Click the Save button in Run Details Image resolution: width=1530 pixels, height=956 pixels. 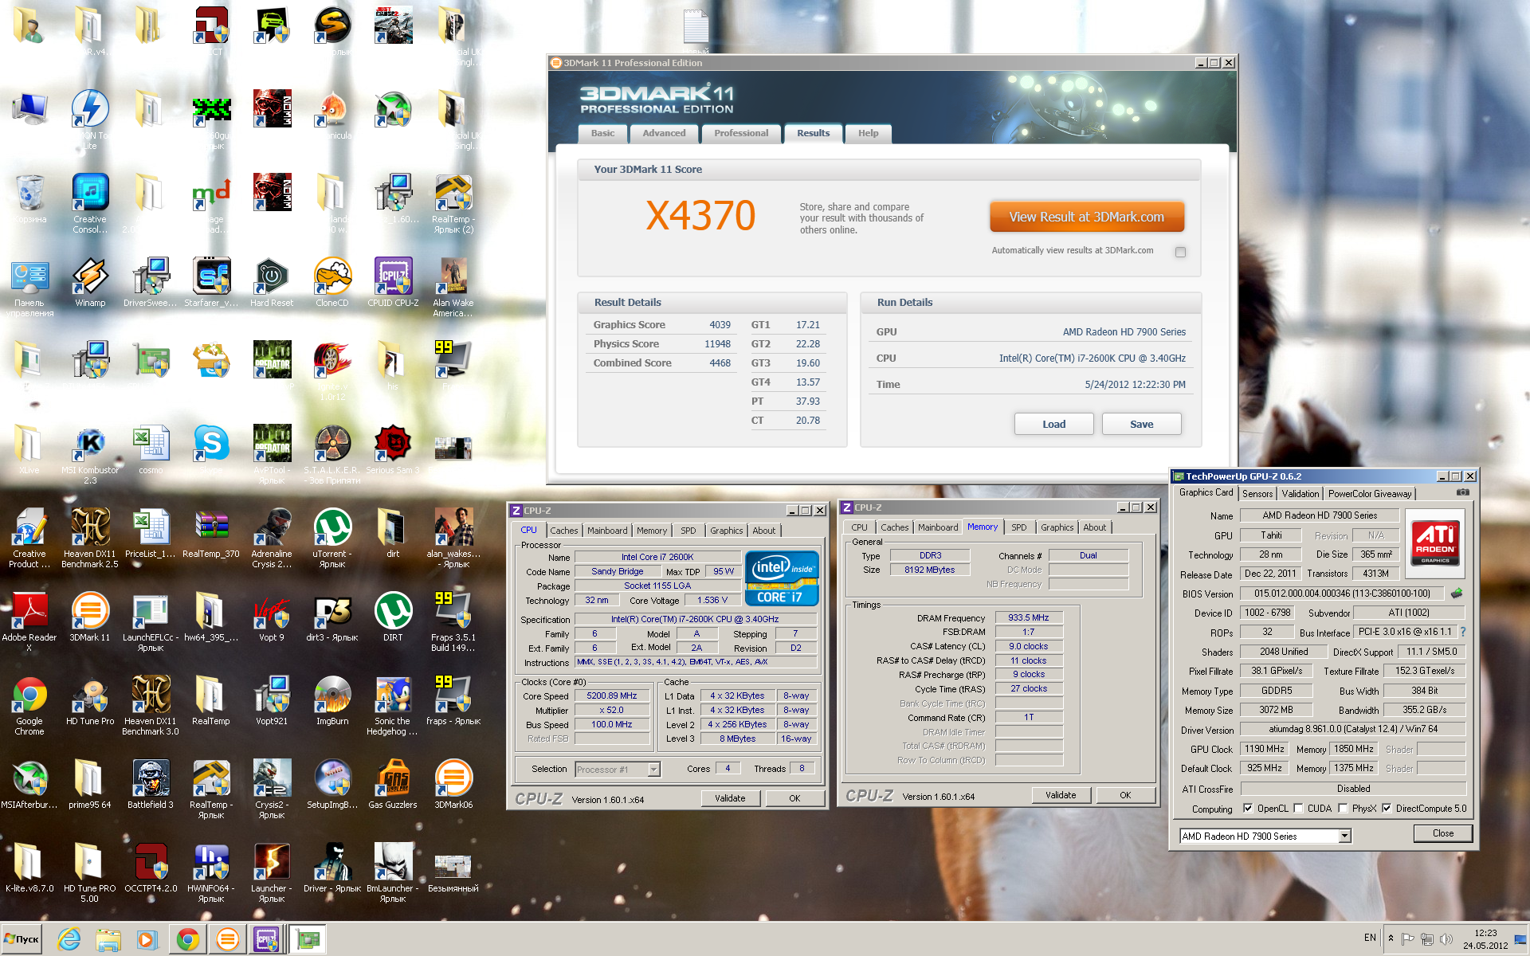pyautogui.click(x=1141, y=424)
